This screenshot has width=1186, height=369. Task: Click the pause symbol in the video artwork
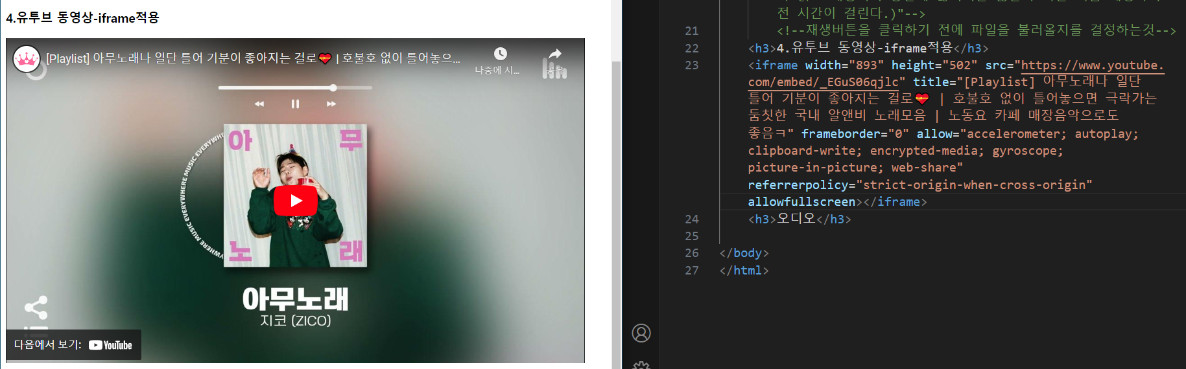click(295, 104)
